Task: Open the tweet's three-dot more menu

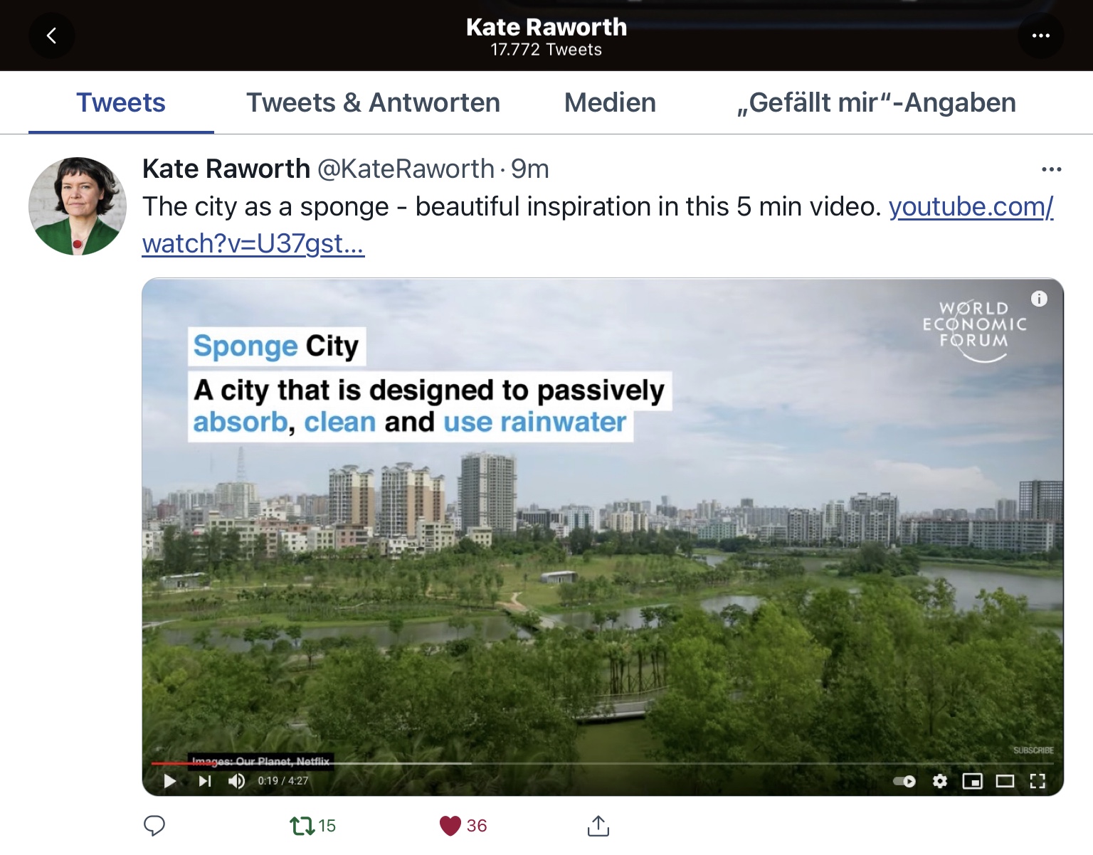Action: 1051,169
